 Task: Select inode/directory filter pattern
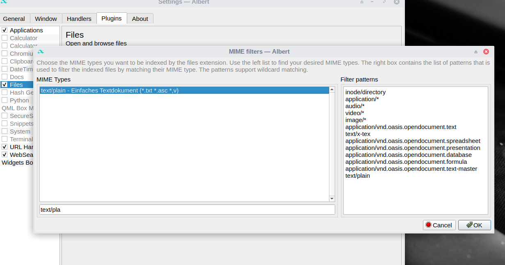point(366,92)
